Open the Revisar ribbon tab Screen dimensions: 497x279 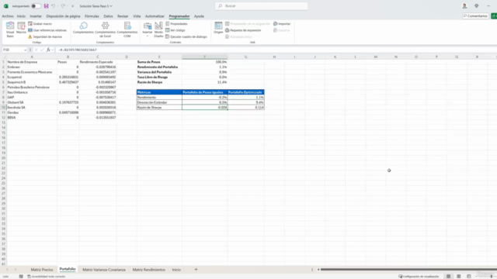(x=123, y=16)
